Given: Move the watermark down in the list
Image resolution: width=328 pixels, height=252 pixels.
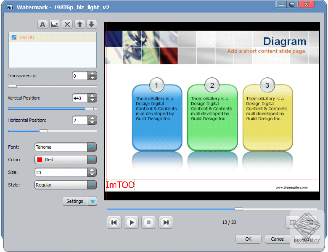Looking at the screenshot, I should 91,24.
